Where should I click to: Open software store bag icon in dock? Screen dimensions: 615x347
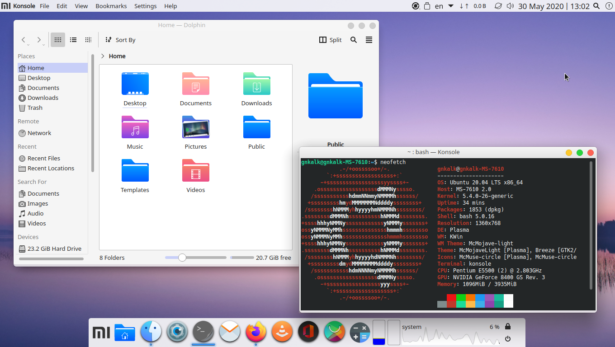335,333
